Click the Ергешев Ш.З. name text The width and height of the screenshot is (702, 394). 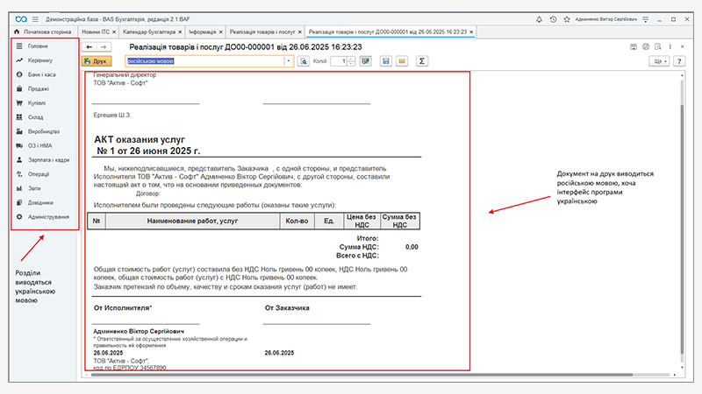[x=112, y=116]
